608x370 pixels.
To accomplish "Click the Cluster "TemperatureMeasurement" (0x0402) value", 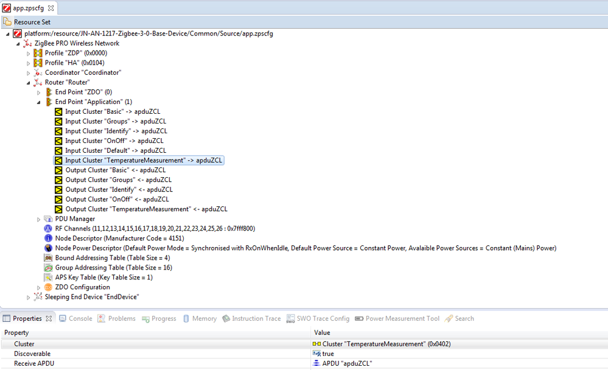I will click(386, 344).
